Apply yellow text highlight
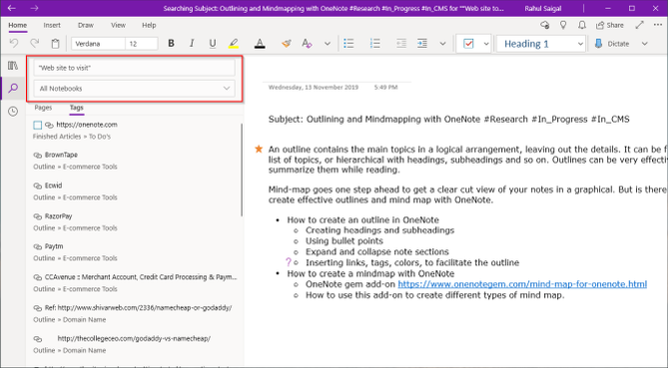The image size is (668, 368). 233,44
